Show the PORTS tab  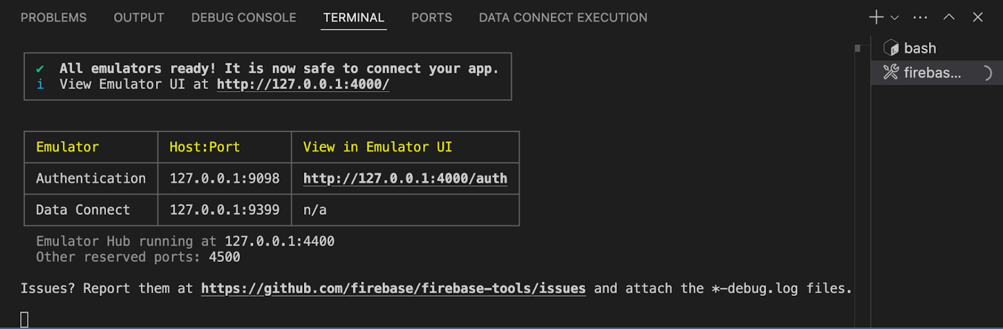[431, 18]
